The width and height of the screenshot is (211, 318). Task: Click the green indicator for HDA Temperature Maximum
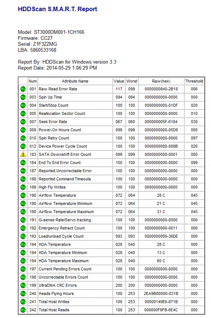23,261
